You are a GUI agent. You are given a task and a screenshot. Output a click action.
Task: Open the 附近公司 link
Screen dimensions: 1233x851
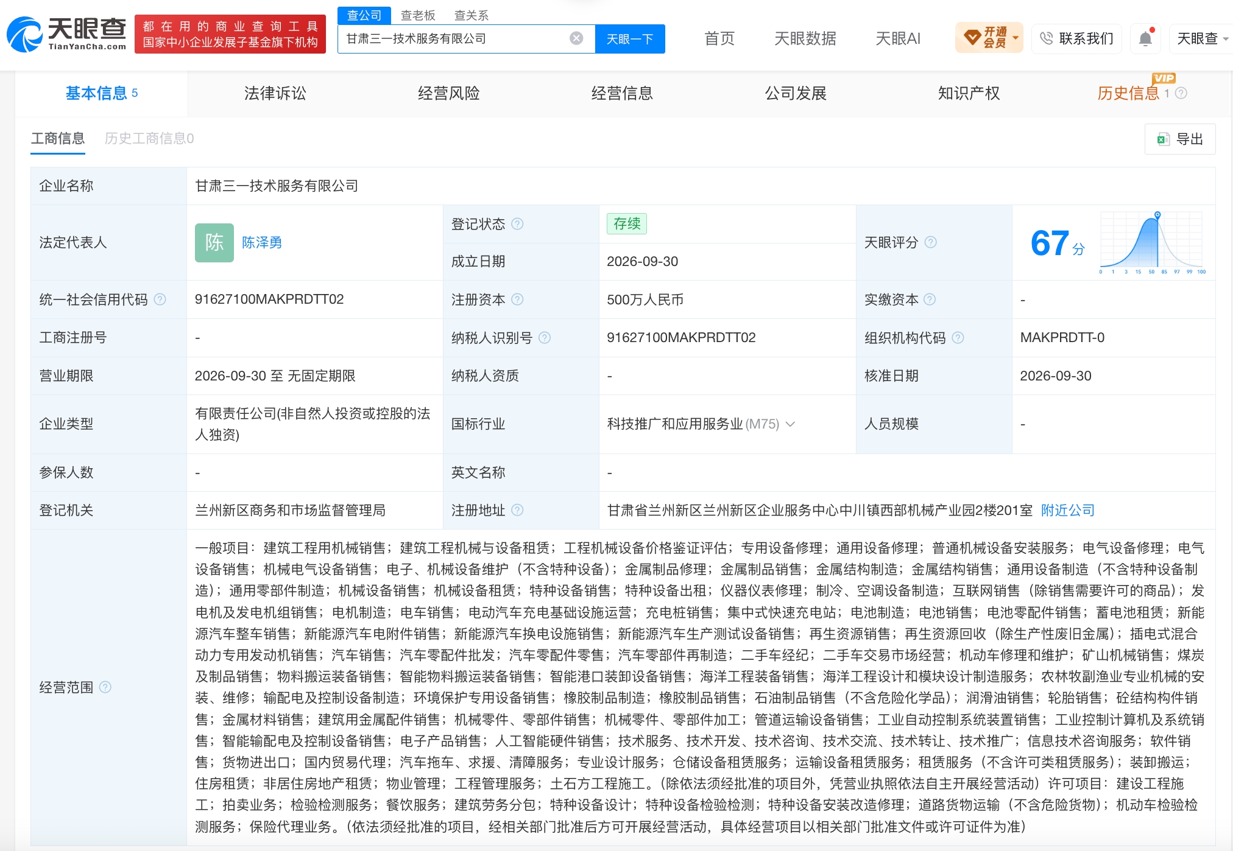point(1068,510)
